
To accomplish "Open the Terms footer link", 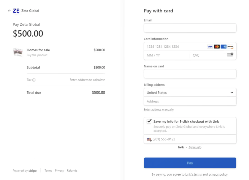I will [x=48, y=171].
